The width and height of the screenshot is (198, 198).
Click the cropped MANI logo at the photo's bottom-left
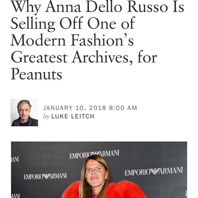tap(15, 196)
